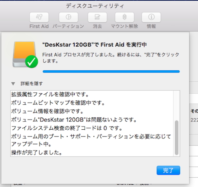This screenshot has height=187, width=198.
Task: Select log line ボリューム情報を確認中です
Action: point(47,111)
